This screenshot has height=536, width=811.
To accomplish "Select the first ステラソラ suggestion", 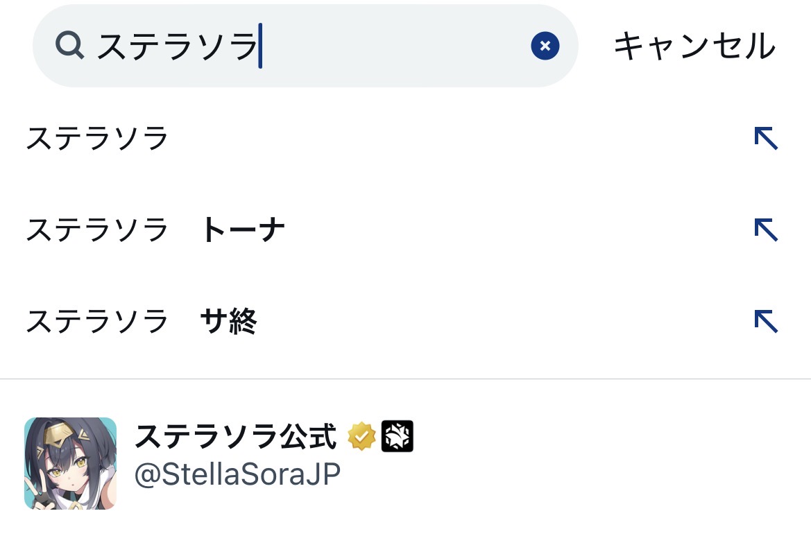I will [x=97, y=139].
